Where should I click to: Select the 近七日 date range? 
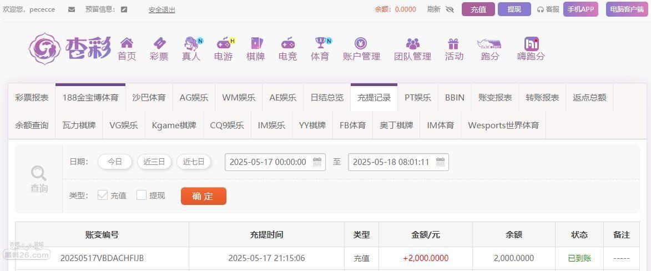pos(194,162)
